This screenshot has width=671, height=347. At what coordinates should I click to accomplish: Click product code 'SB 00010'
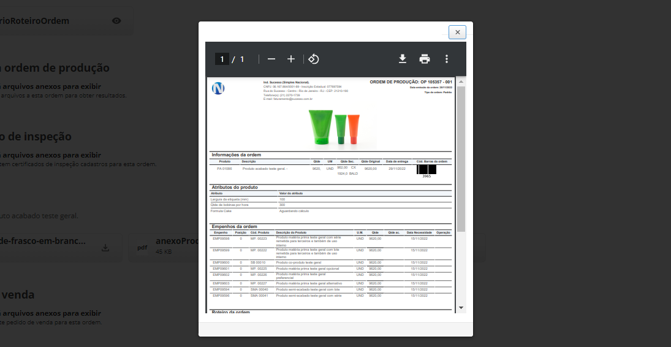point(258,262)
